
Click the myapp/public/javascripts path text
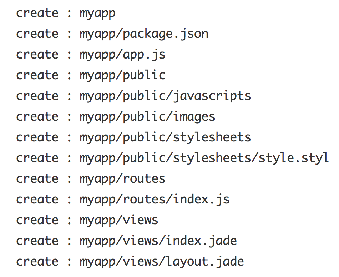click(x=165, y=96)
